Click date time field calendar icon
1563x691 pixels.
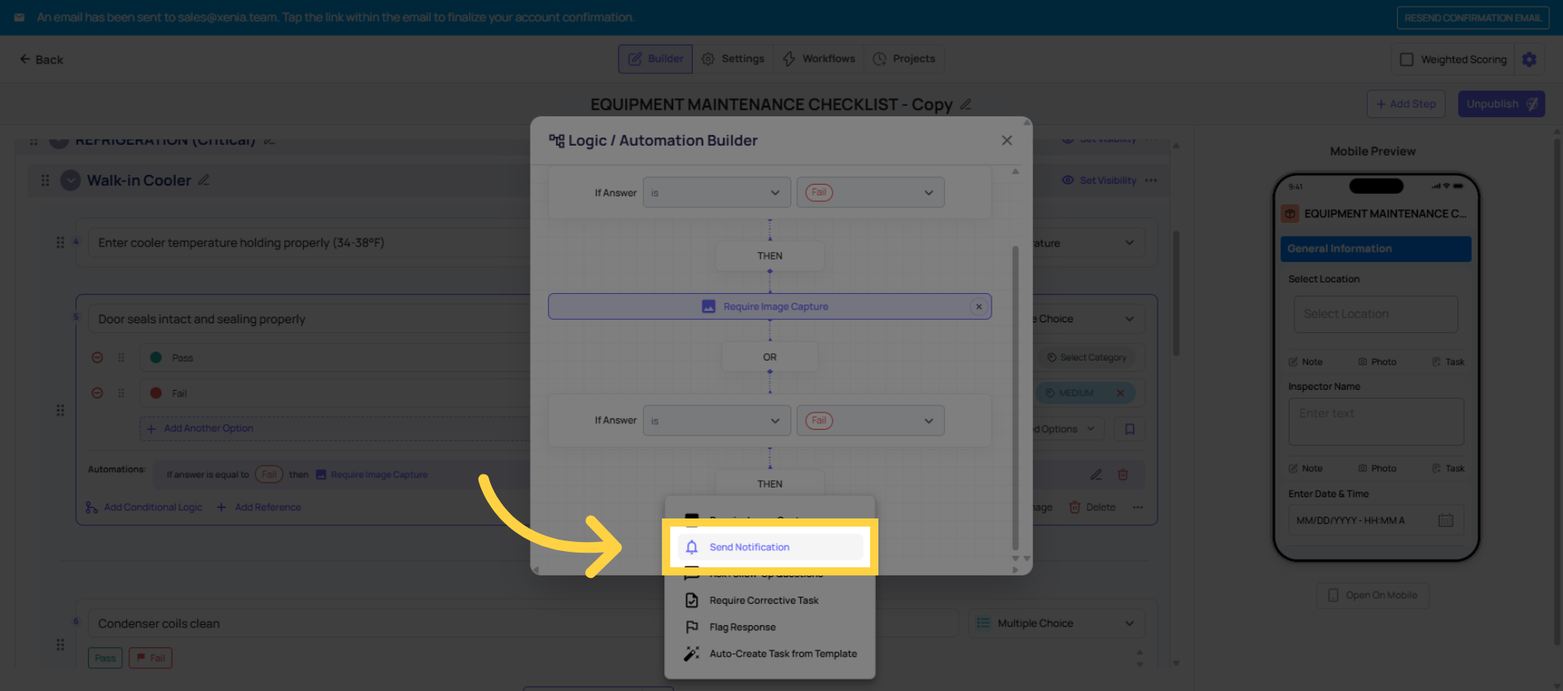coord(1446,520)
